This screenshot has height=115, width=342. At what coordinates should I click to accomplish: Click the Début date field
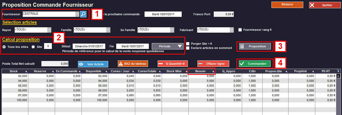89,46
